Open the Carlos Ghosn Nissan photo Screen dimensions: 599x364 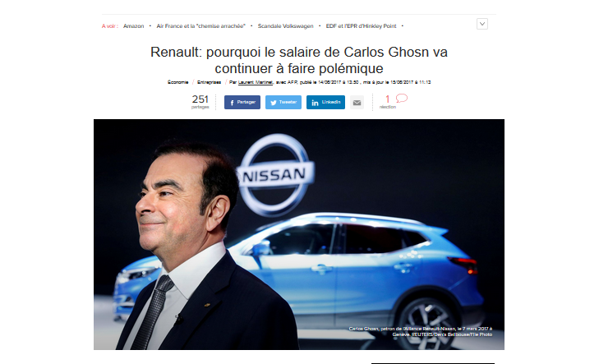pyautogui.click(x=299, y=234)
